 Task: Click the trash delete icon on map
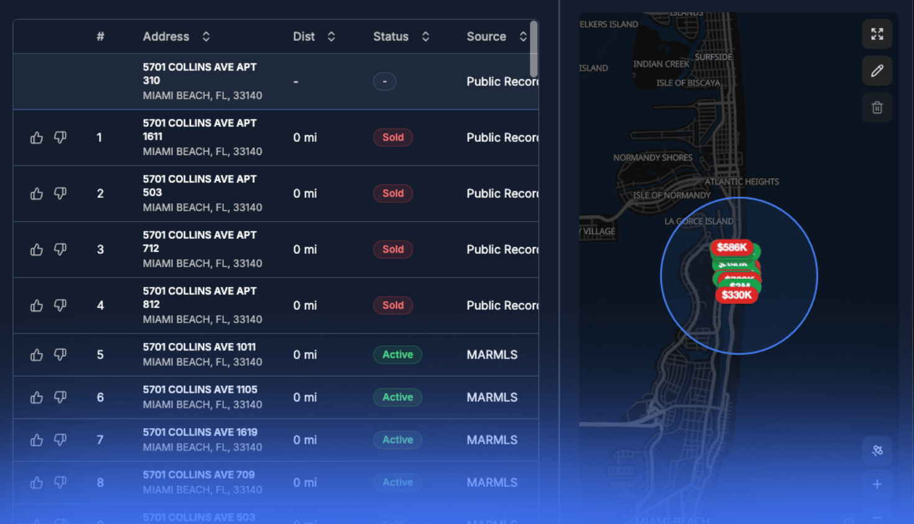click(877, 108)
